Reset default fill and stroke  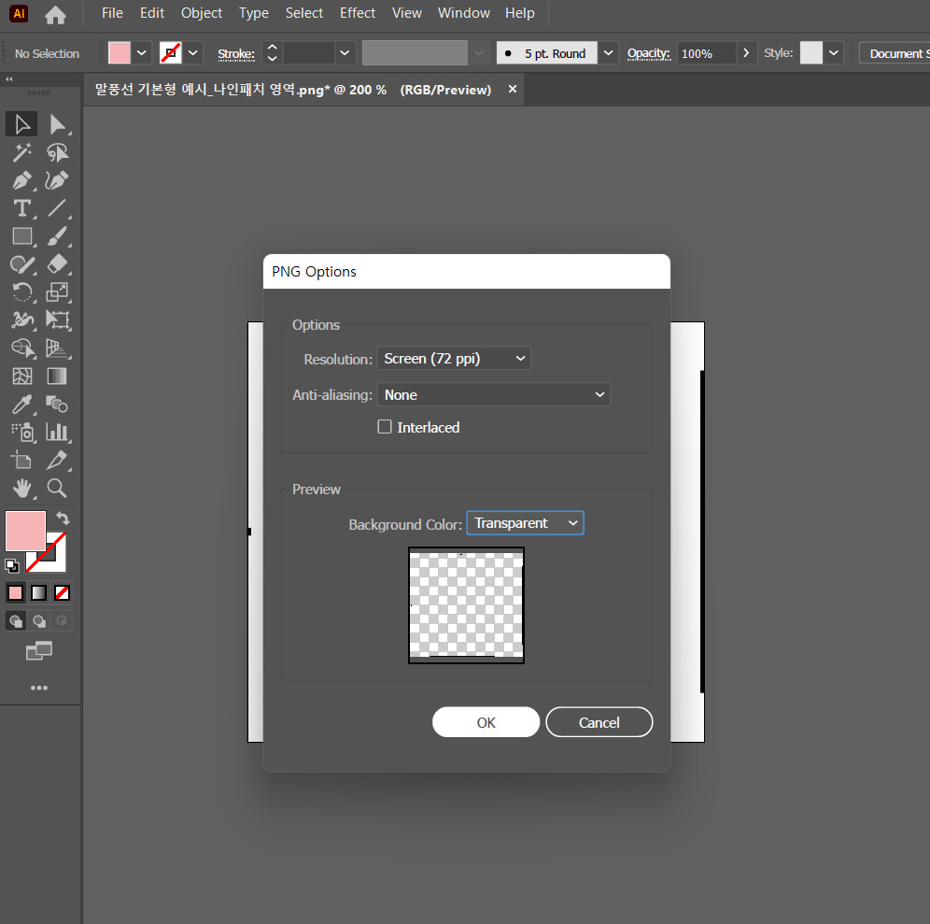pos(12,565)
